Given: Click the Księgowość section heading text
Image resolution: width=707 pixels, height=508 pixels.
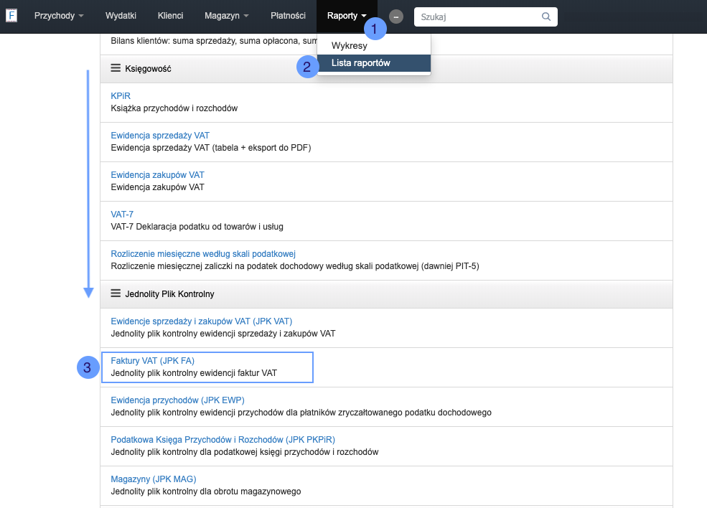Looking at the screenshot, I should pos(148,68).
